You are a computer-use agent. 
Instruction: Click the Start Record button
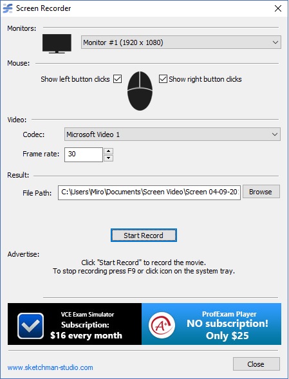(x=144, y=235)
